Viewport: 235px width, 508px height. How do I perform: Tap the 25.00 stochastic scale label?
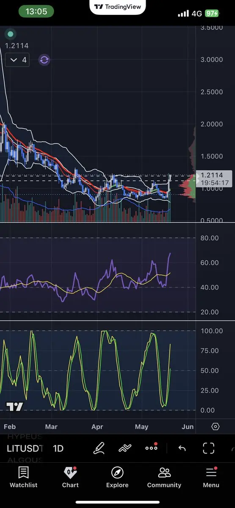point(209,390)
